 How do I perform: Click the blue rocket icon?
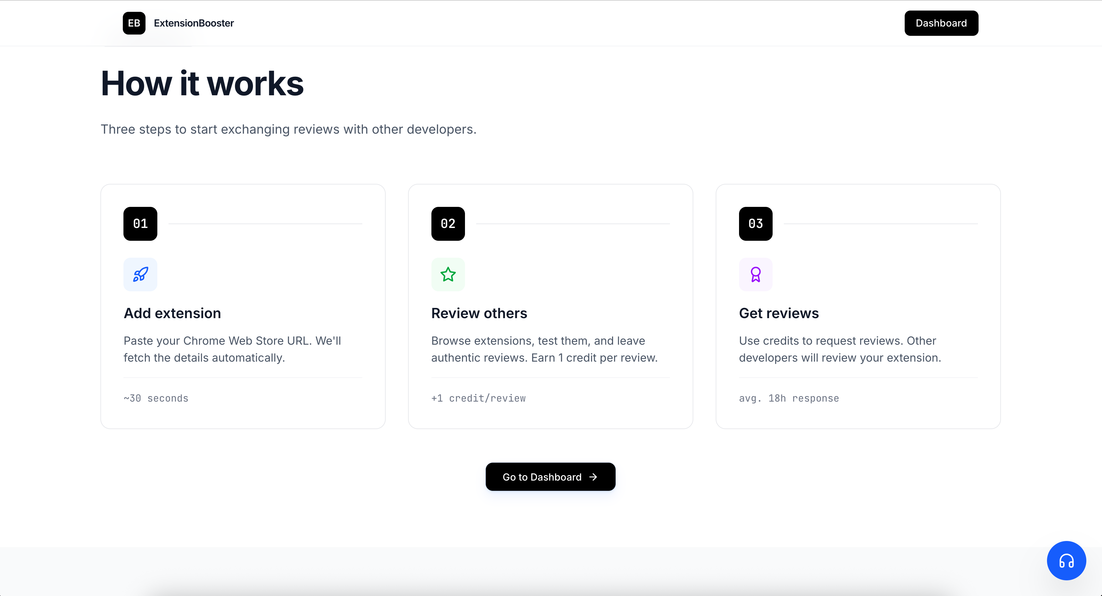click(x=140, y=274)
